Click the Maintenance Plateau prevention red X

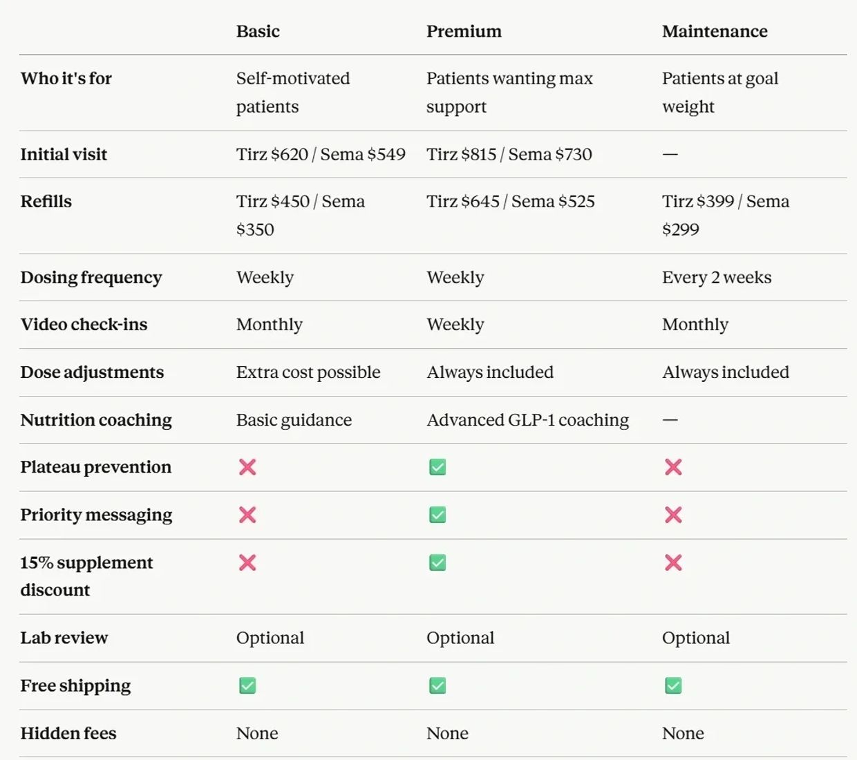click(x=673, y=467)
